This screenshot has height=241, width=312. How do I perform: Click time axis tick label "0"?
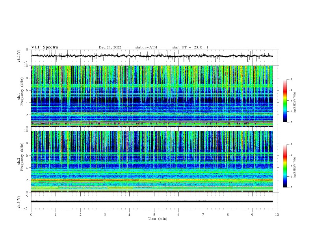point(31,215)
